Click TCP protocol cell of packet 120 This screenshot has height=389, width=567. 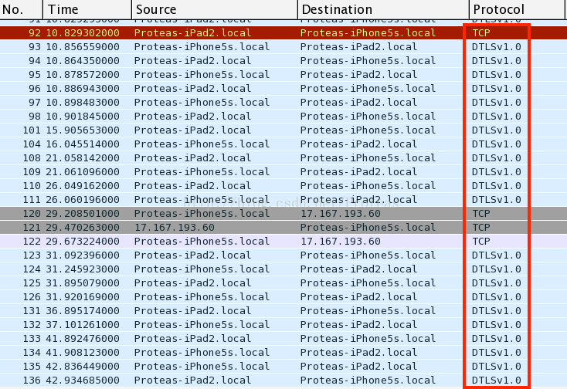coord(481,214)
